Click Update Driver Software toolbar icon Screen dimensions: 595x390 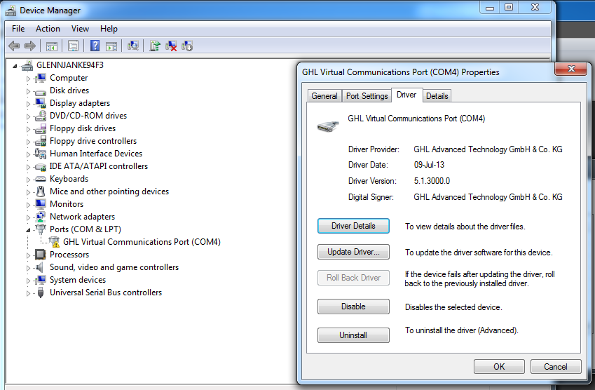(154, 46)
